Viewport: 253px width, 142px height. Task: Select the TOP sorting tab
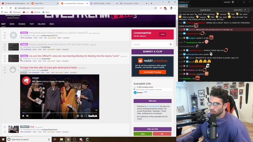pos(32,24)
